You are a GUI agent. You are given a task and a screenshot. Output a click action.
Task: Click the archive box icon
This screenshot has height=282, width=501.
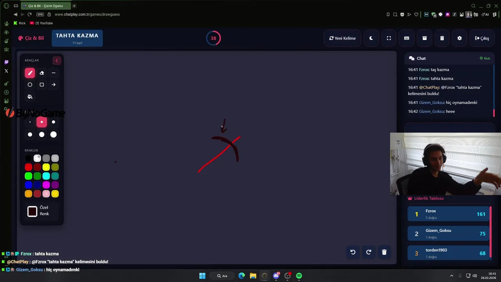(424, 38)
